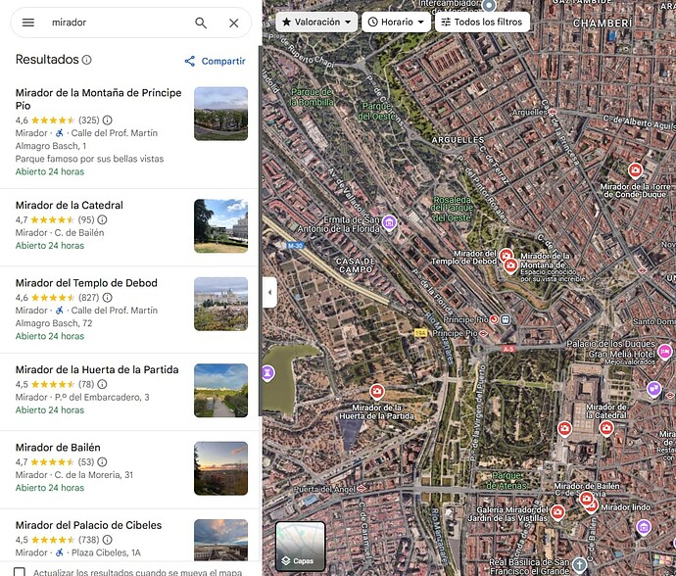The image size is (676, 576).
Task: Open Mirador de la Catedral result
Action: point(129,225)
